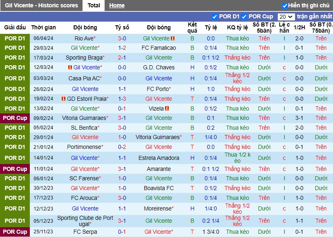The width and height of the screenshot is (333, 237).
Task: Switch to the Total tab
Action: (94, 6)
